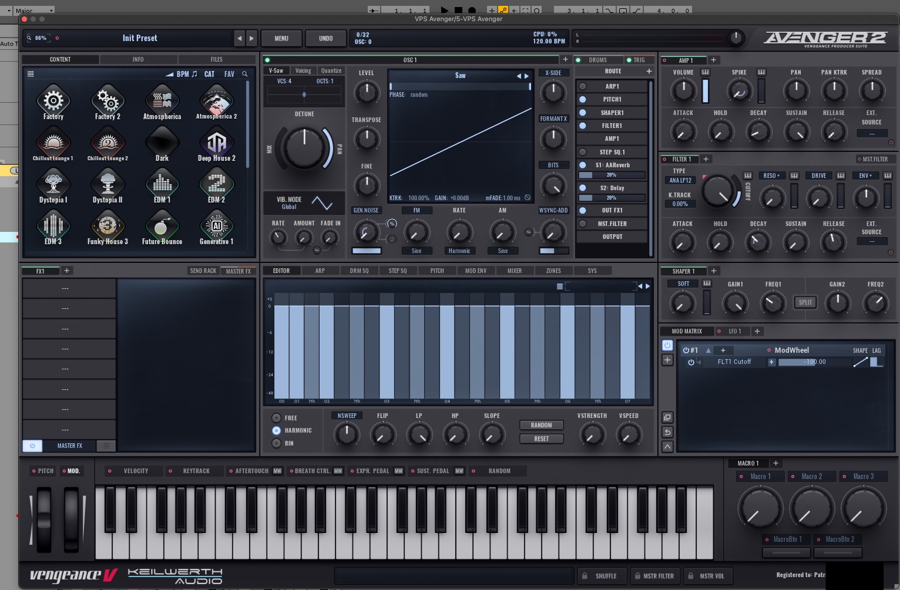
Task: Click the SPLIT button in shaper
Action: (x=805, y=302)
